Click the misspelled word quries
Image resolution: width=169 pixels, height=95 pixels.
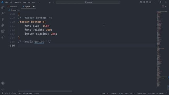[x=39, y=42]
